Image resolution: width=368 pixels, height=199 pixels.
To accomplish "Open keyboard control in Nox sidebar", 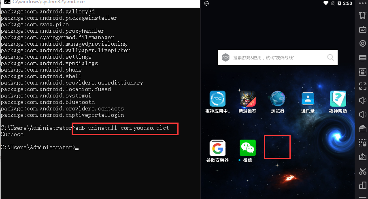I will 363,30.
